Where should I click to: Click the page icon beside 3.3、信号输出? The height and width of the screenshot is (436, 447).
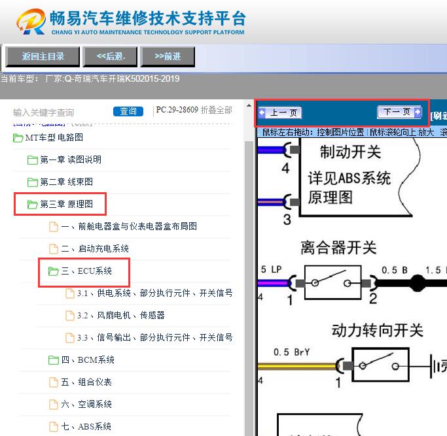(70, 338)
